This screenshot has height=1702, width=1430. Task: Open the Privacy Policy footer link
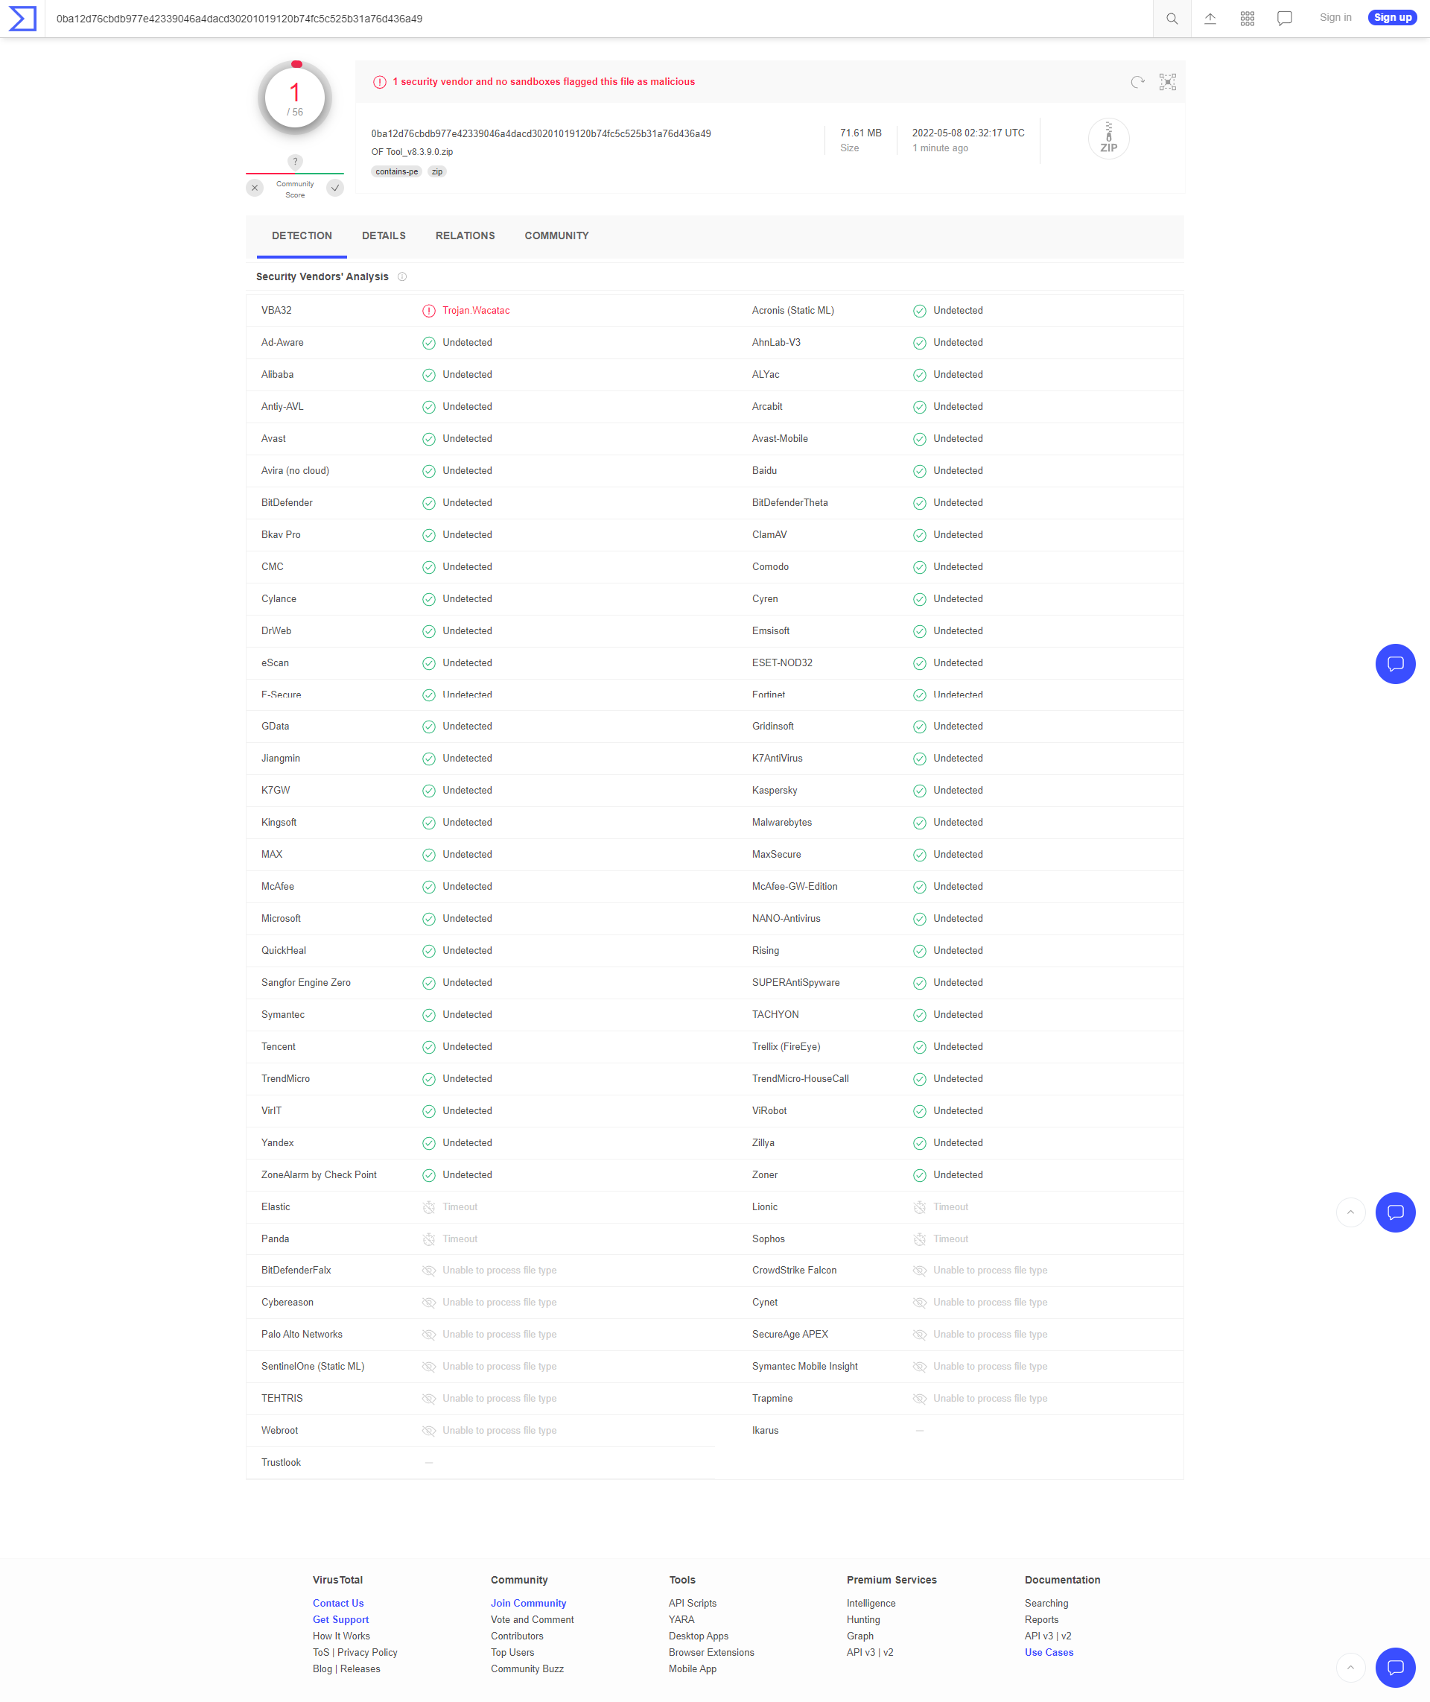(x=367, y=1652)
